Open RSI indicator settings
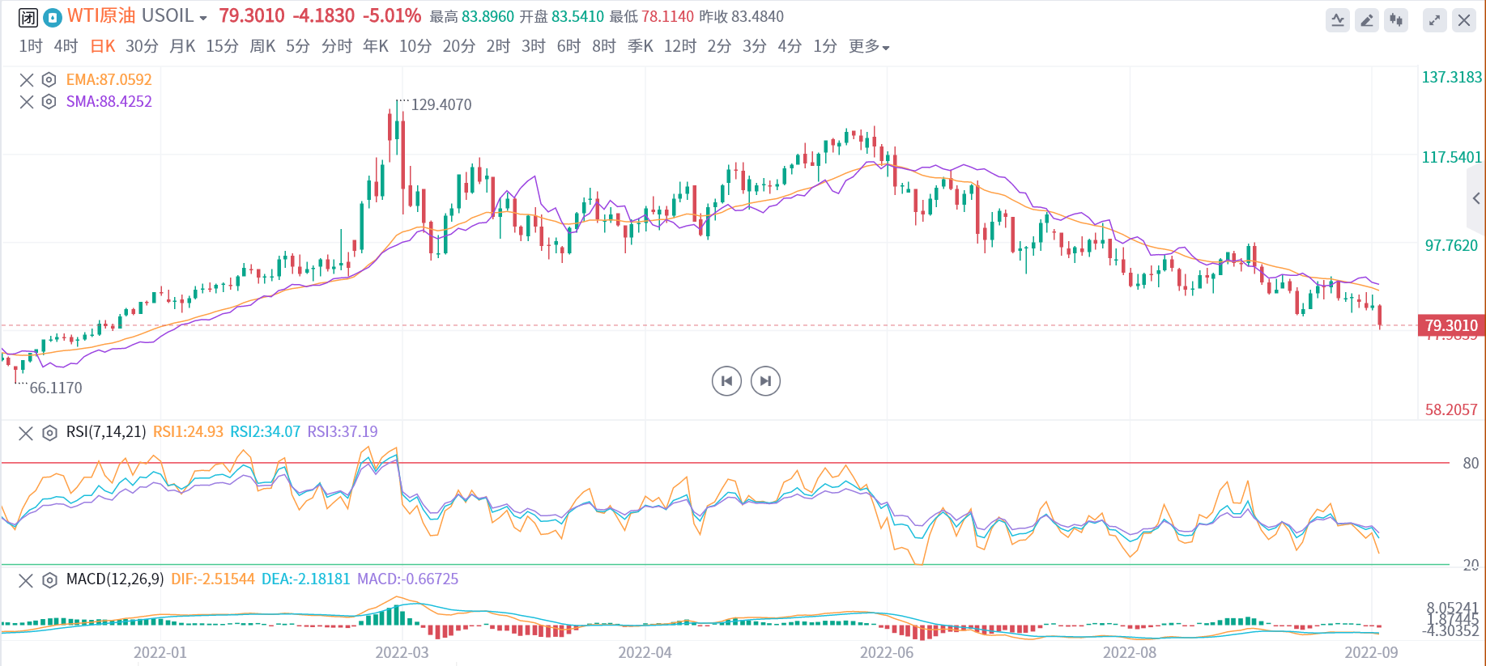 click(49, 433)
